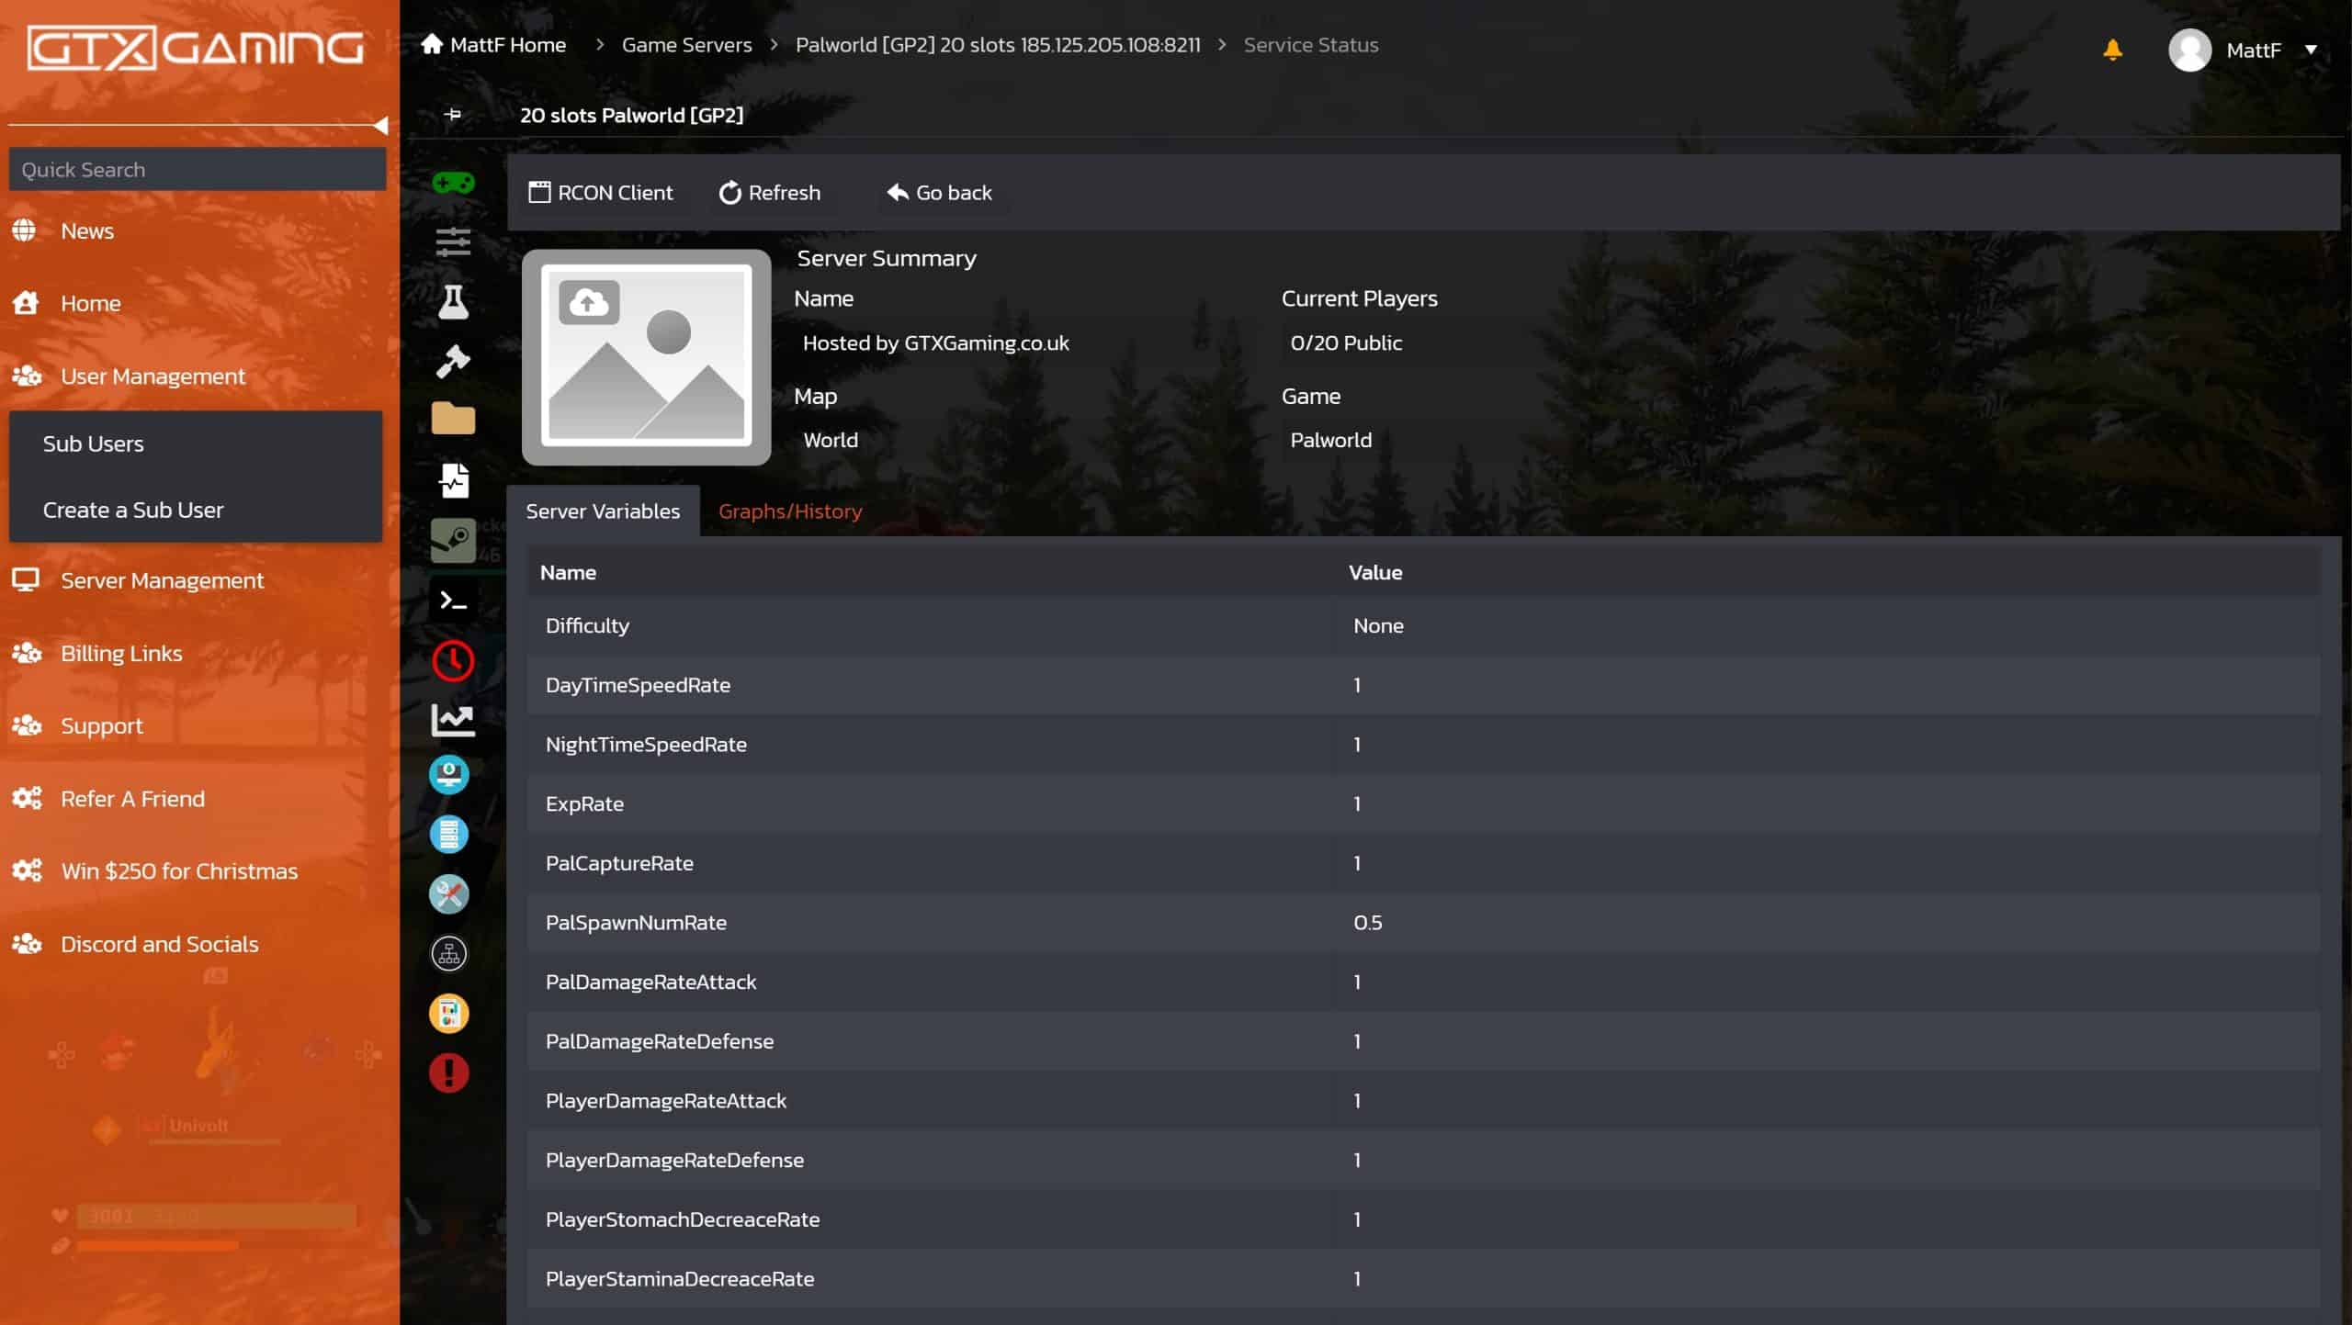Open the RCON Client button
The image size is (2352, 1325).
[x=601, y=192]
